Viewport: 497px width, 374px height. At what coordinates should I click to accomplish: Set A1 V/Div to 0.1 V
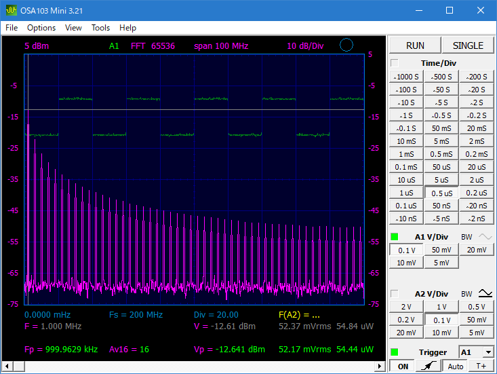[x=406, y=250]
